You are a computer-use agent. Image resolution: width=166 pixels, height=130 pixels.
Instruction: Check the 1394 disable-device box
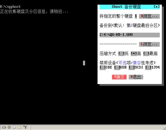(x=148, y=68)
